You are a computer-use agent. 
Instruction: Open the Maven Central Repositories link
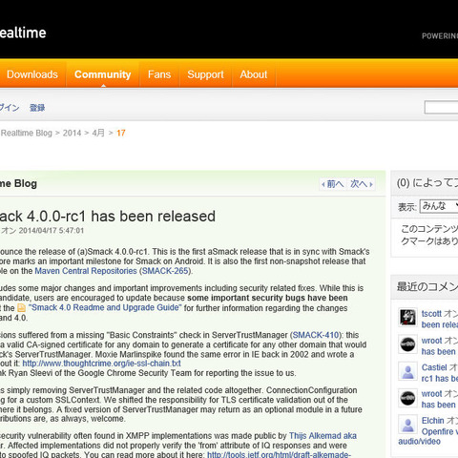86,271
